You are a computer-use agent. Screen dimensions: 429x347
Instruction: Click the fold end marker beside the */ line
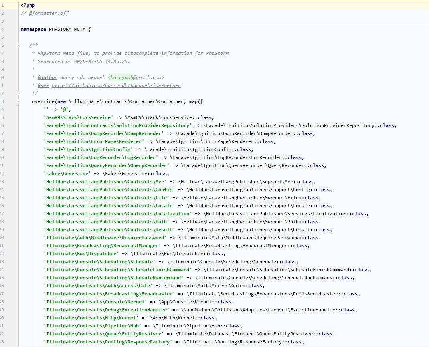(x=18, y=93)
